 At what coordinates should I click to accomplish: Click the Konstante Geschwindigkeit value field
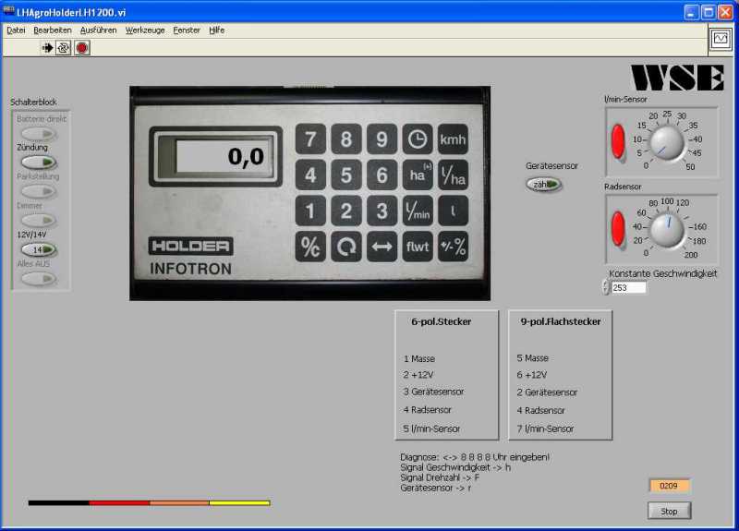tap(628, 287)
